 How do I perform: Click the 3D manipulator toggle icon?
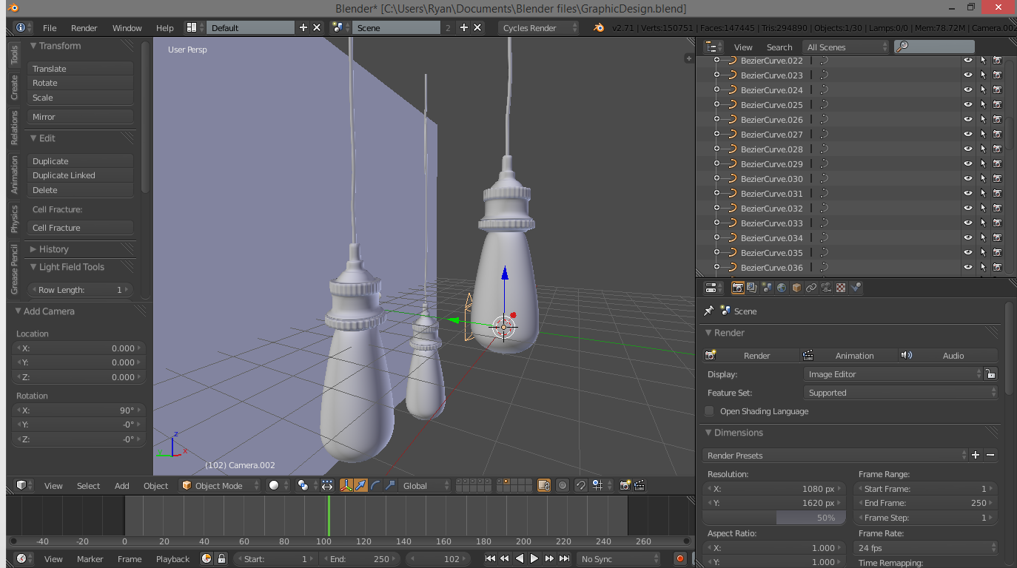pyautogui.click(x=346, y=485)
